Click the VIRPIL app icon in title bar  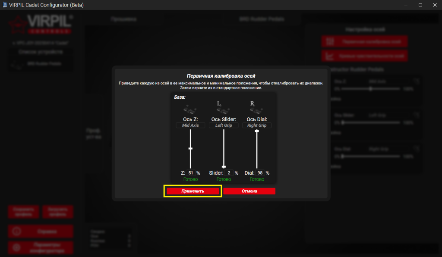4,5
